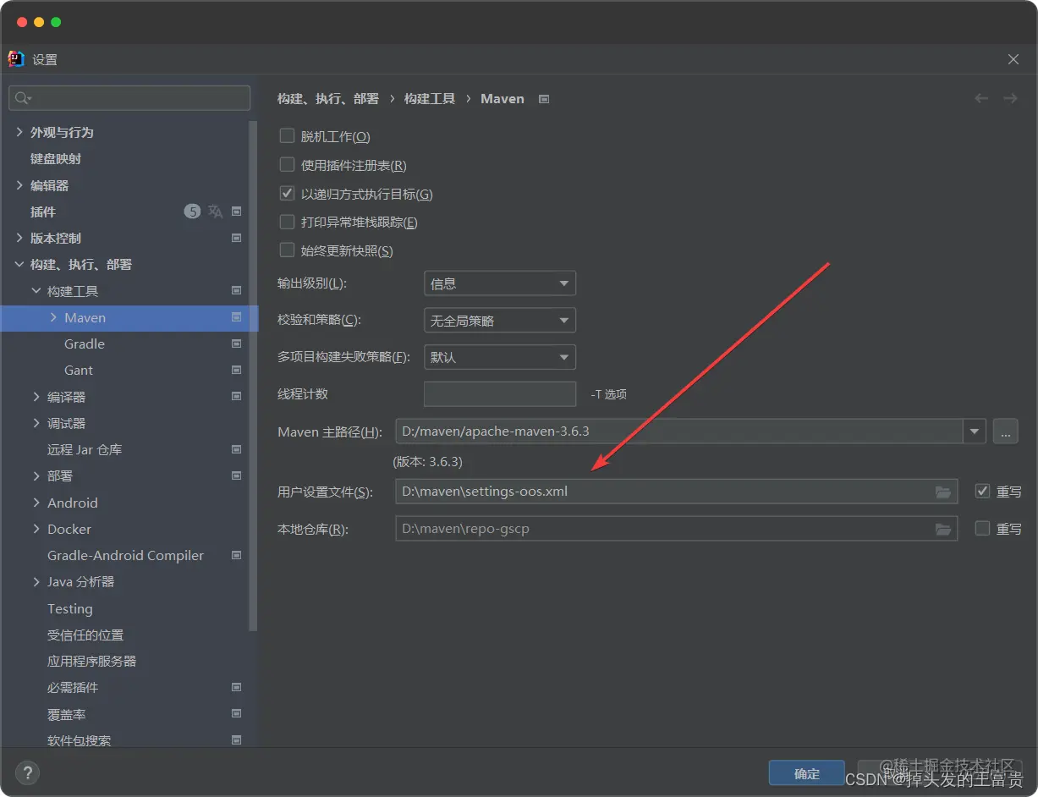Image resolution: width=1038 pixels, height=797 pixels.
Task: Enable the 始终更新快照 checkbox
Action: tap(287, 251)
